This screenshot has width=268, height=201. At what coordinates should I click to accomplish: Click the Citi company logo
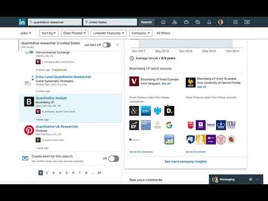click(x=146, y=111)
